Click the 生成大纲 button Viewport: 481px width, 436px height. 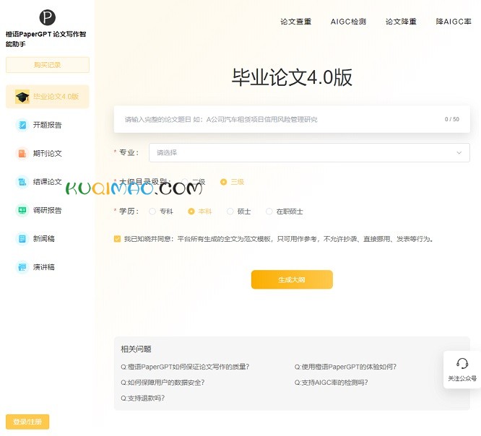(292, 279)
